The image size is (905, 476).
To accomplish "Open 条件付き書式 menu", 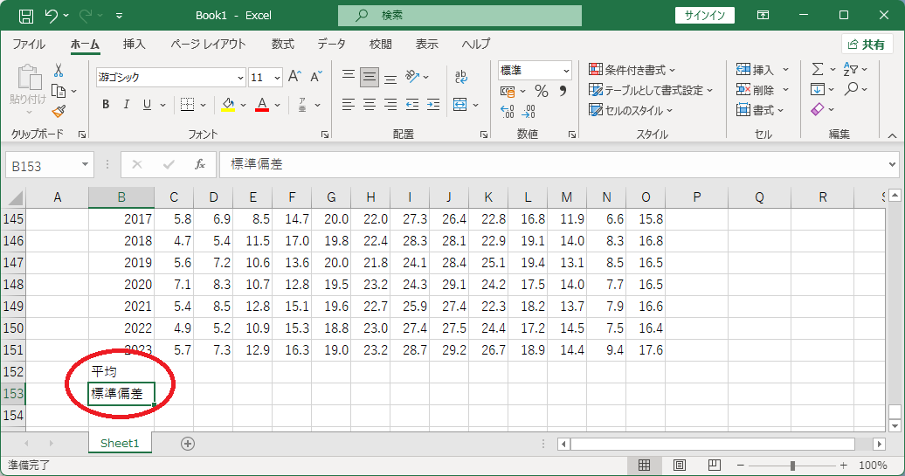I will [632, 70].
